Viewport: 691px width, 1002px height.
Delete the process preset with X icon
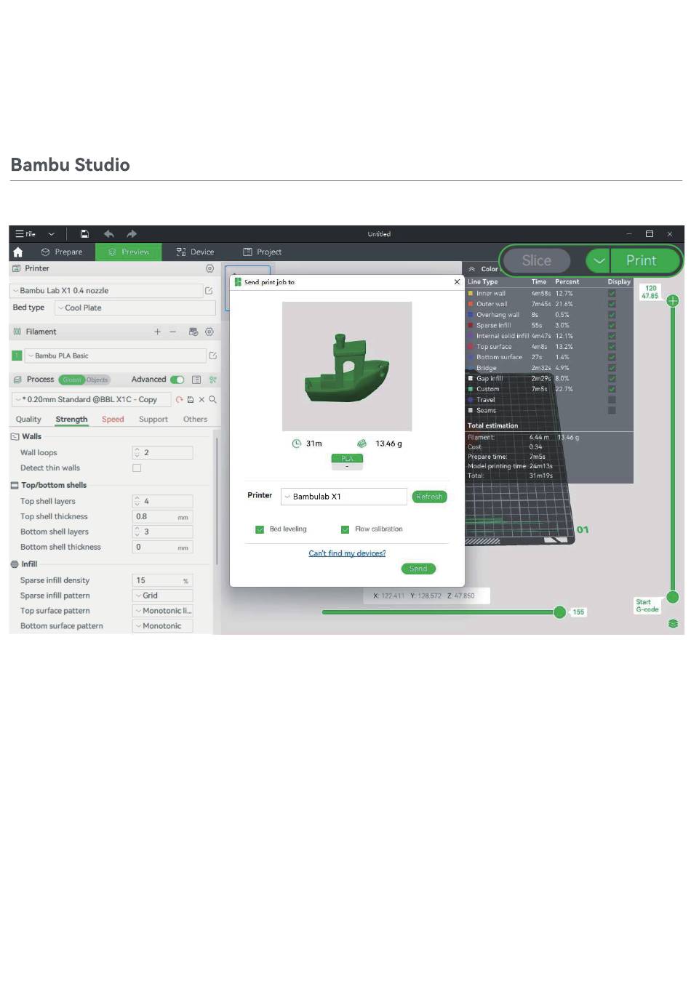click(201, 400)
